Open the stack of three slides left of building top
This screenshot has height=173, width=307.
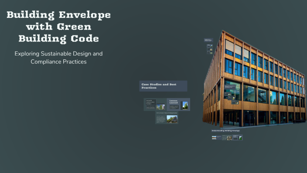pos(210,49)
